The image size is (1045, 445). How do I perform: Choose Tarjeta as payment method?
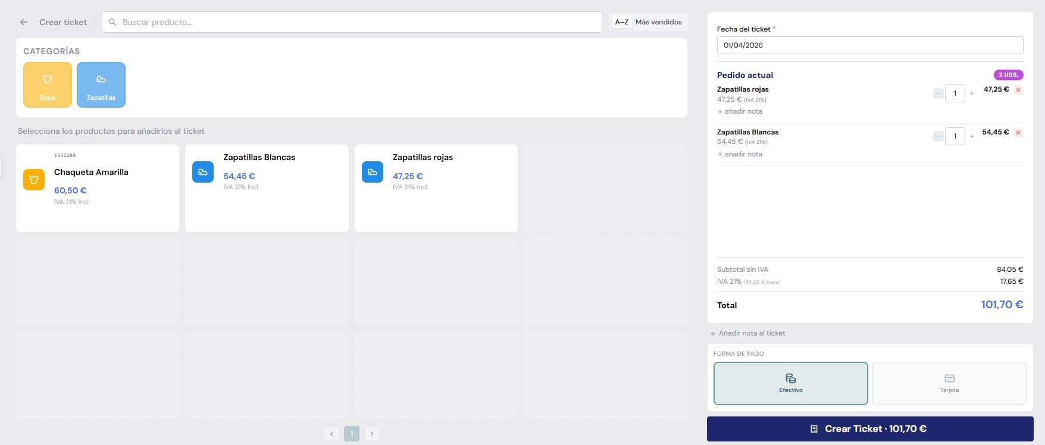[x=949, y=383]
